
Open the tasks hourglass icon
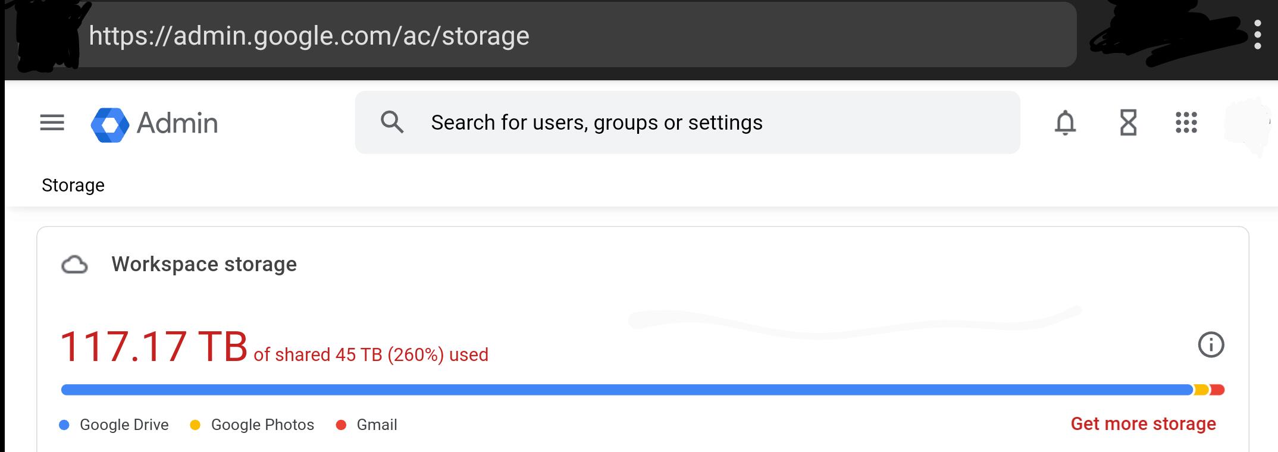1128,123
